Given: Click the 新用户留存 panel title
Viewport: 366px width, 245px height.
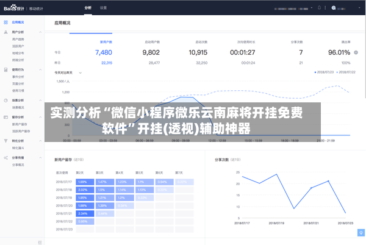Looking at the screenshot, I should point(63,160).
